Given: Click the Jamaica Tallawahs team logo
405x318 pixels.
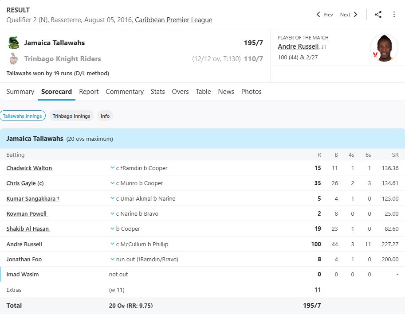Looking at the screenshot, I should tap(13, 43).
